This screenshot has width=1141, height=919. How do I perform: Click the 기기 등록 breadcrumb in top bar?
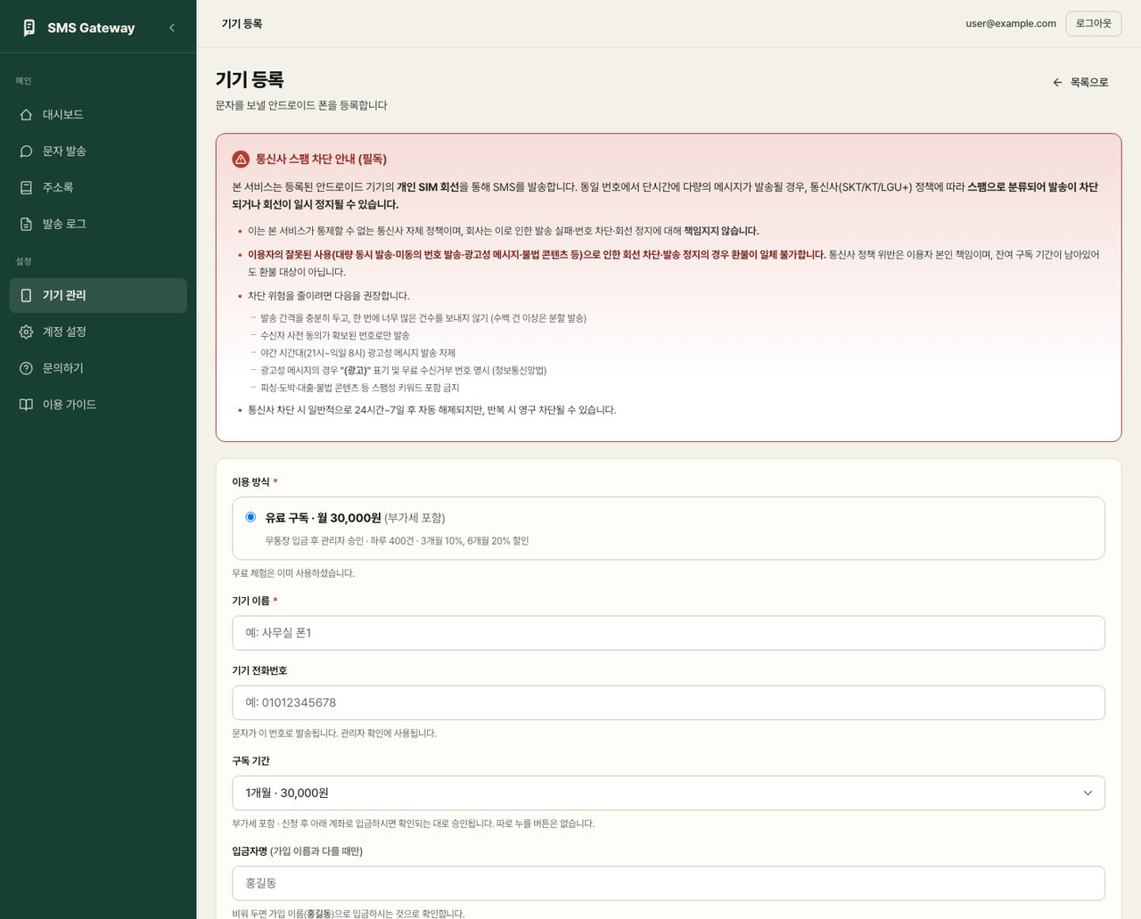242,24
